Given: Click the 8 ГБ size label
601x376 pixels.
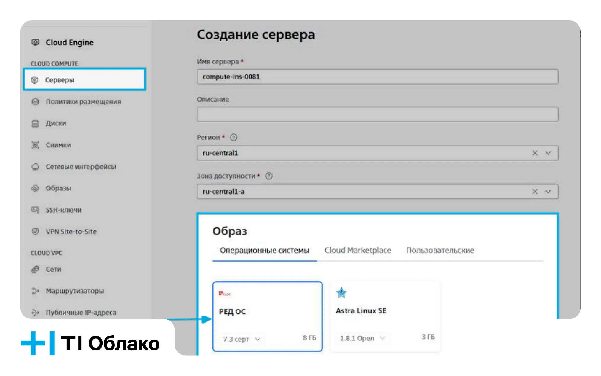Looking at the screenshot, I should tap(309, 338).
